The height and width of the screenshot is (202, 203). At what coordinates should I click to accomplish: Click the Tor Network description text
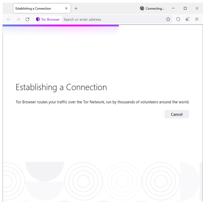tap(103, 102)
